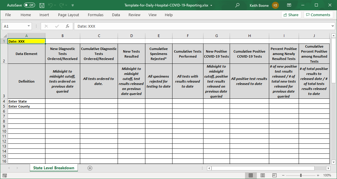337x179 pixels.
Task: Click the 100% zoom level
Action: click(x=327, y=175)
